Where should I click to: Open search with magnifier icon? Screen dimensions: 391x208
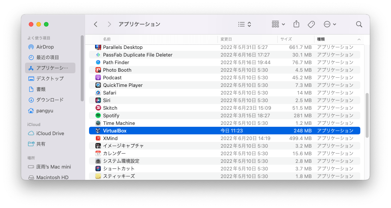(359, 24)
